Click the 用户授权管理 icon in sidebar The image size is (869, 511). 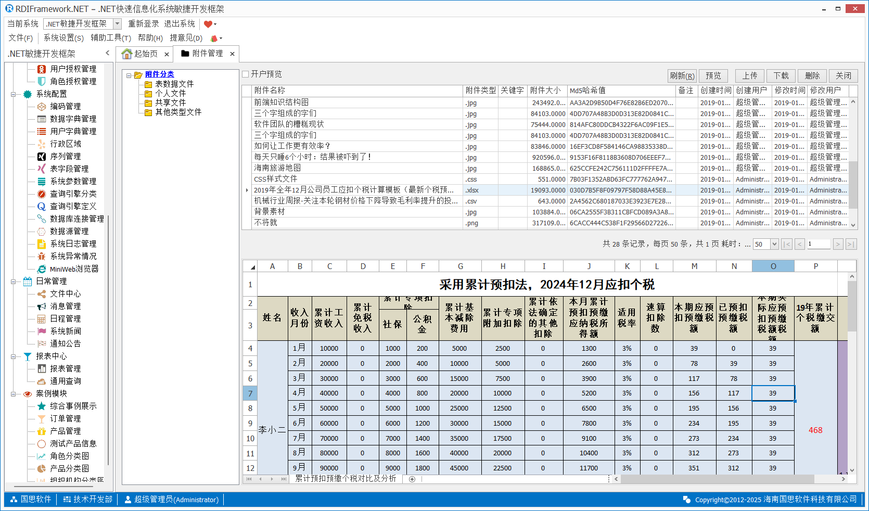tap(42, 69)
